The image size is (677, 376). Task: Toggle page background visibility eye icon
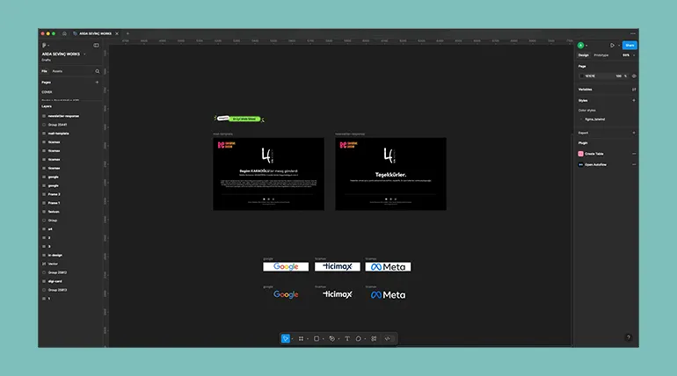[x=634, y=76]
